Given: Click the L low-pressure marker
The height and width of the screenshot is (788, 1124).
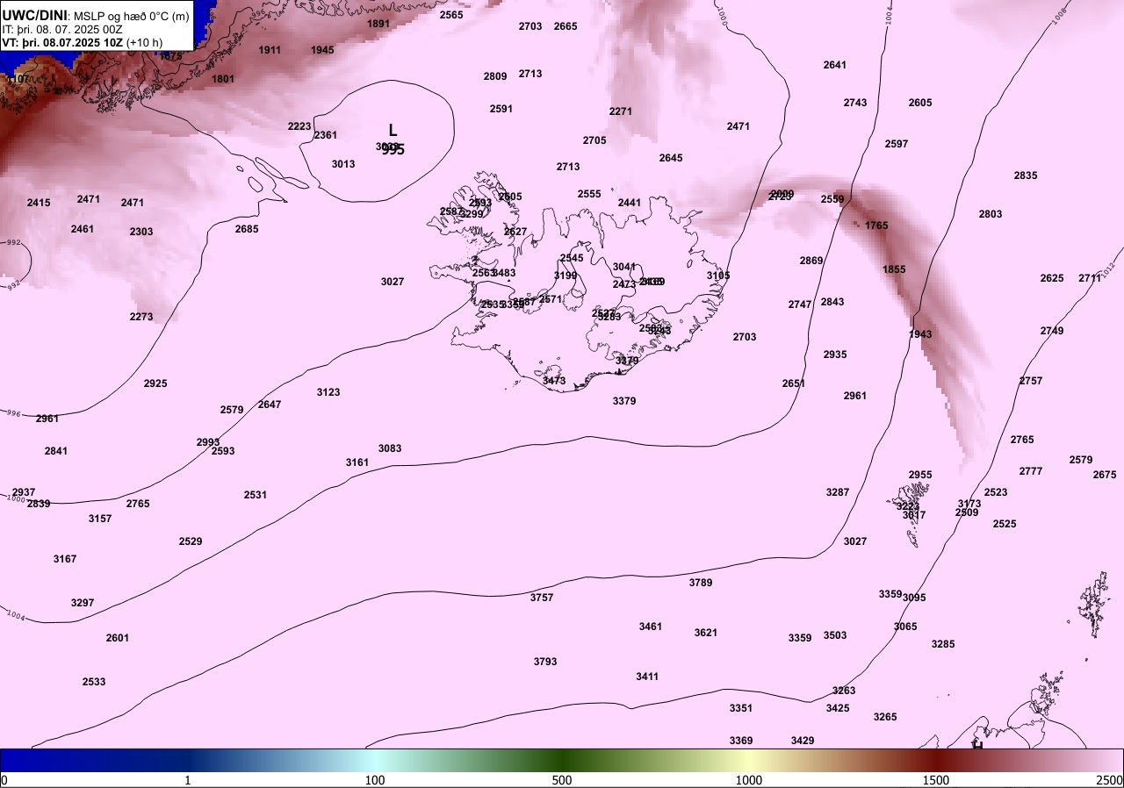Looking at the screenshot, I should (x=393, y=130).
